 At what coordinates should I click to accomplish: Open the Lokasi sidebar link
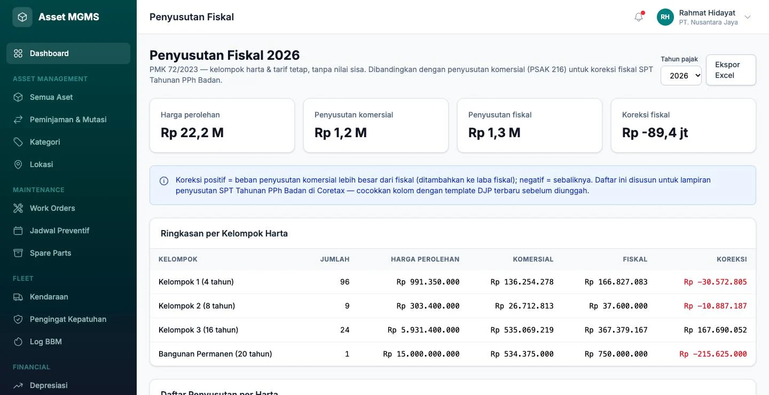click(x=68, y=164)
